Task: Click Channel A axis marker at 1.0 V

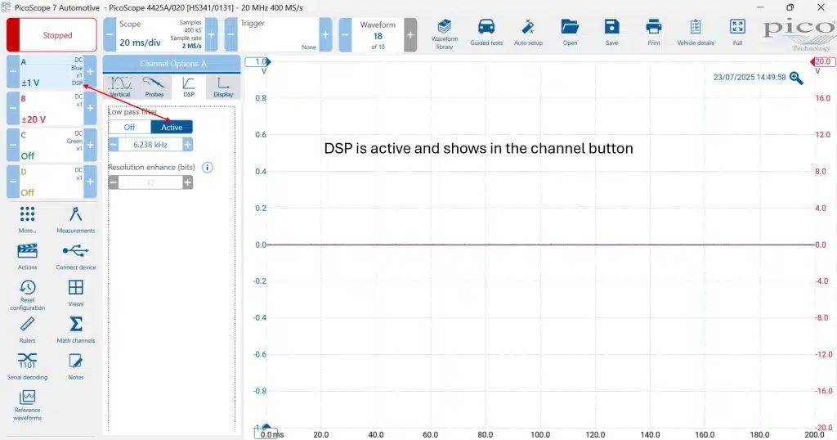Action: click(257, 62)
